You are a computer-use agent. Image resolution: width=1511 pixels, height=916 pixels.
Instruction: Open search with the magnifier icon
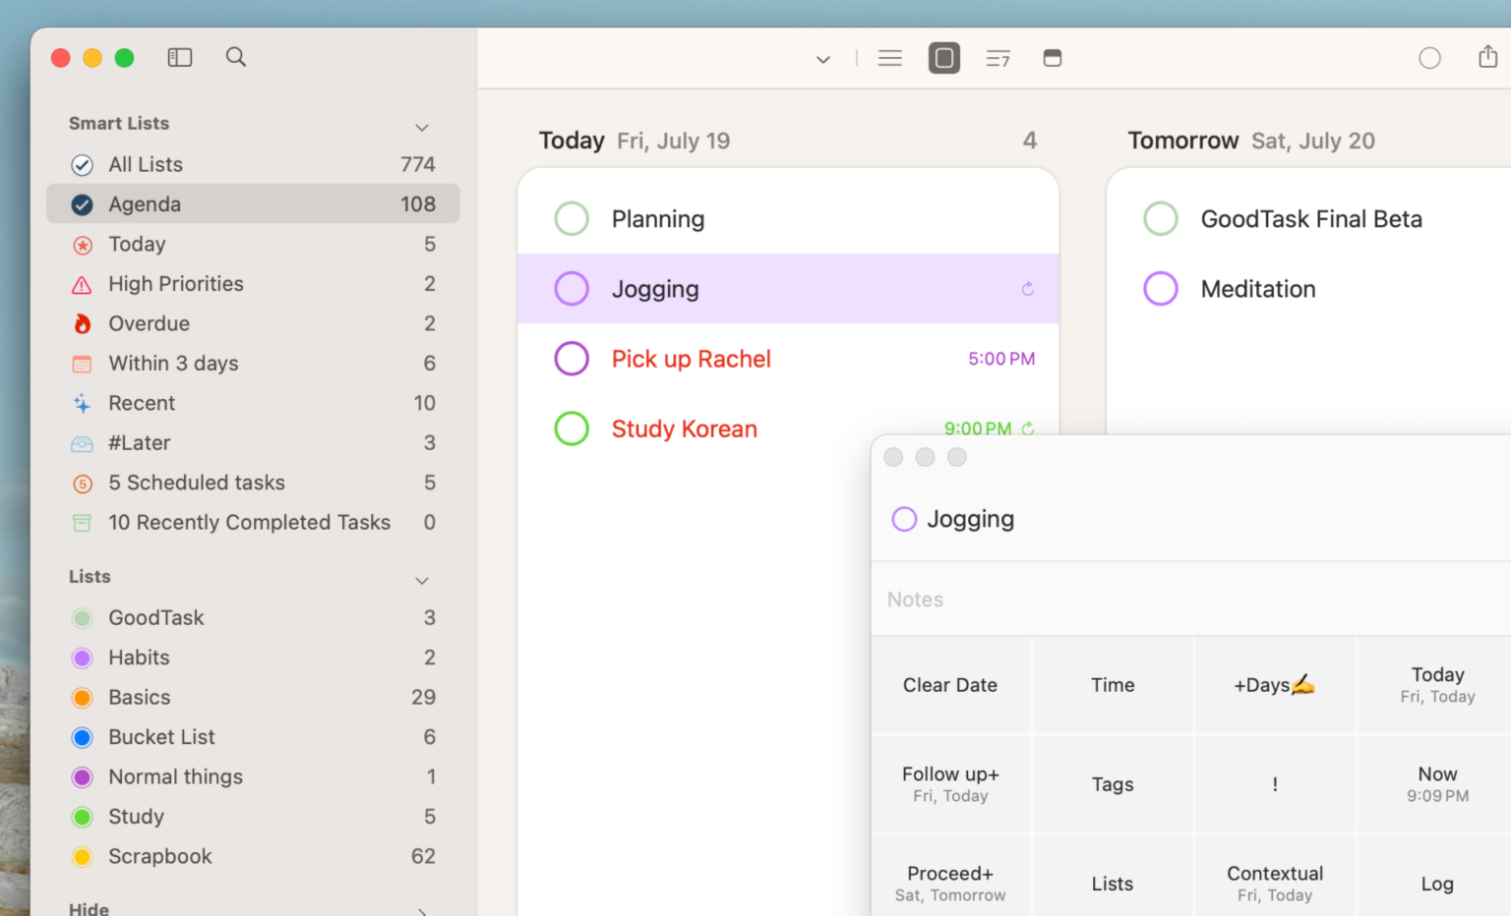coord(236,57)
